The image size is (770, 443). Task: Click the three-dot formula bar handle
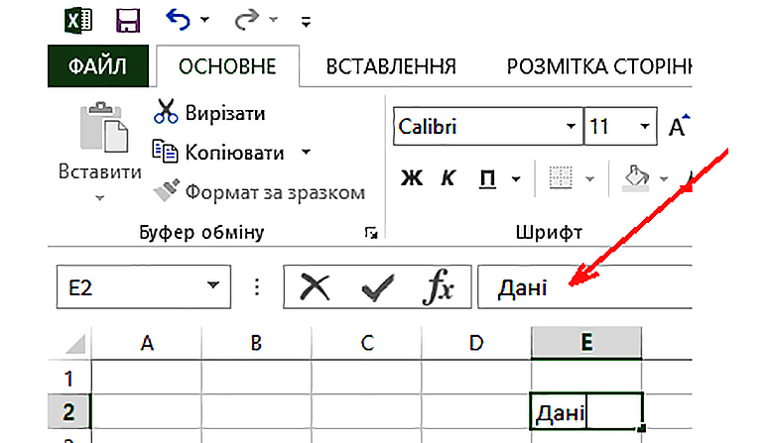pyautogui.click(x=257, y=287)
